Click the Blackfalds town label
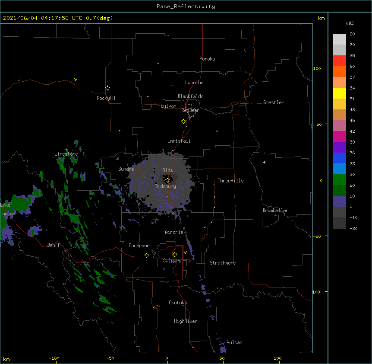This screenshot has width=372, height=364. pyautogui.click(x=190, y=96)
